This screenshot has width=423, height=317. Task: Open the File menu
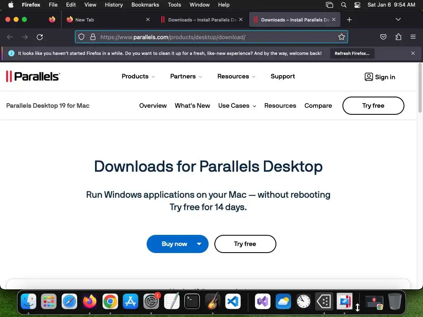[x=53, y=5]
